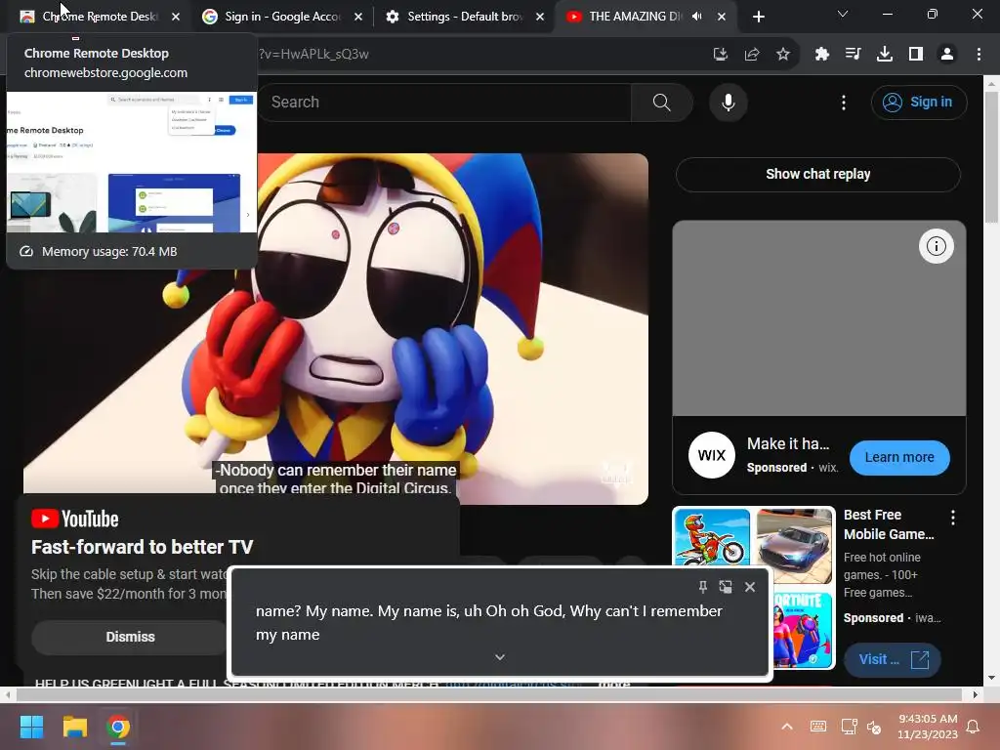Close the Chrome Remote Desktop tab
Image resolution: width=1000 pixels, height=750 pixels.
(x=176, y=17)
